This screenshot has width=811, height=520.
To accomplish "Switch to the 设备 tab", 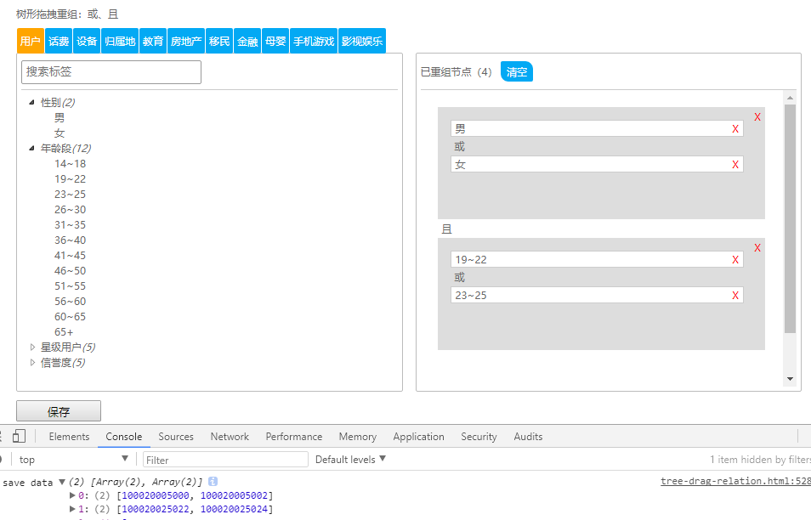I will click(x=87, y=41).
